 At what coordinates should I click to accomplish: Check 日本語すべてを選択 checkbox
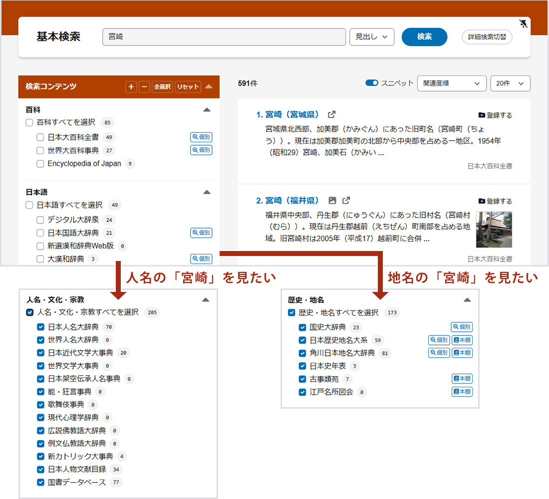(x=29, y=205)
